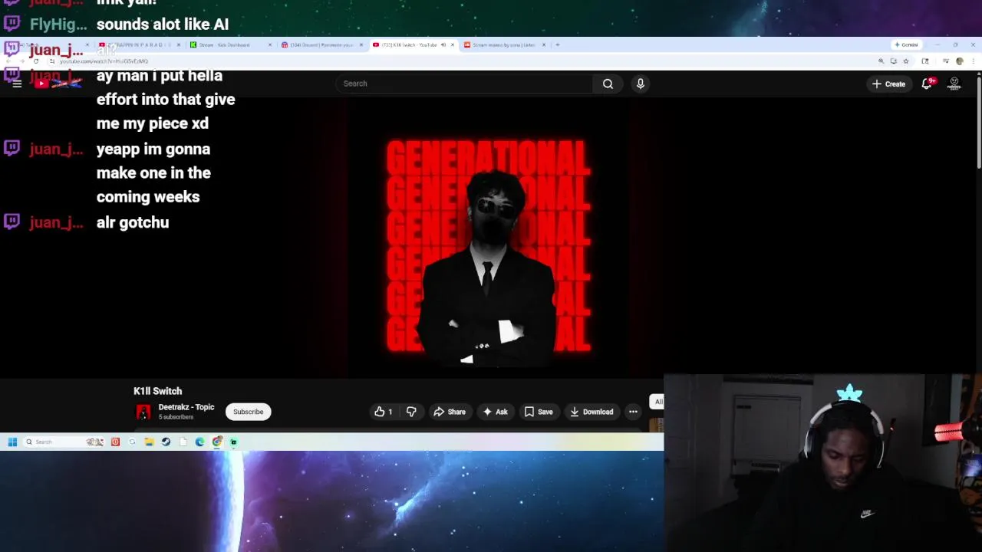Click the YouTube search field
Image resolution: width=982 pixels, height=552 pixels.
464,84
